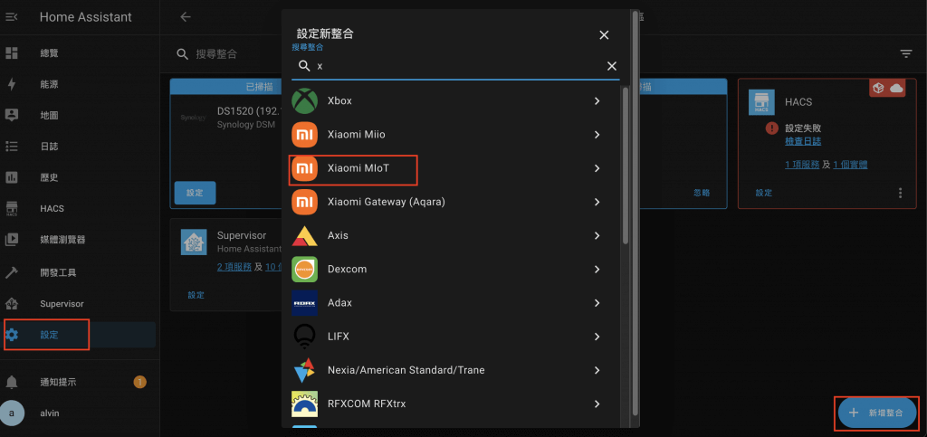Expand the Xiaomi MIoT chevron
Image resolution: width=927 pixels, height=437 pixels.
tap(597, 168)
